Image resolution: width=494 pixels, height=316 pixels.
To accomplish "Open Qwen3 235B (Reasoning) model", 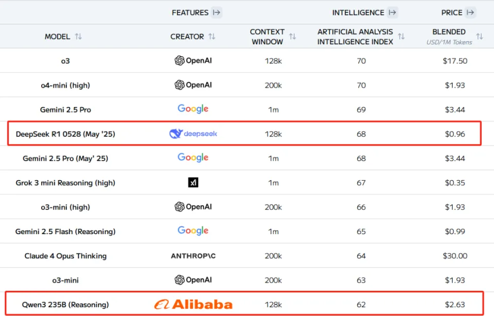I will tap(65, 305).
